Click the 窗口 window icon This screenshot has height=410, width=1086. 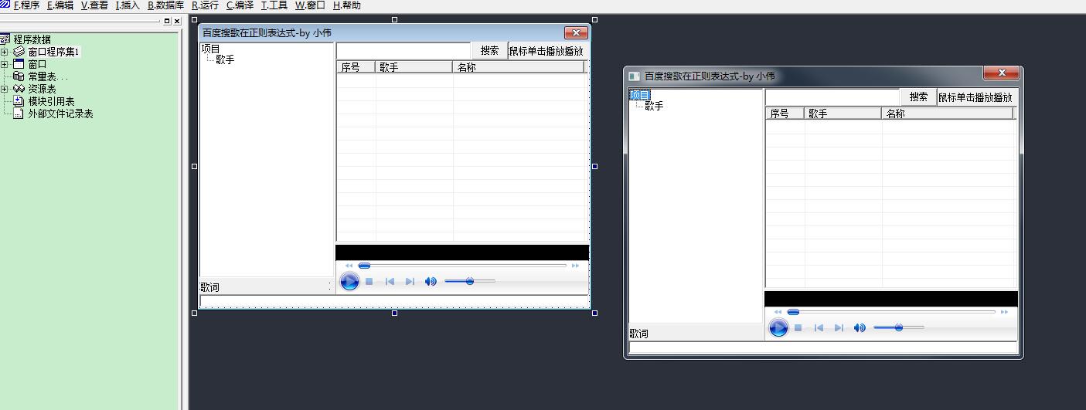19,64
